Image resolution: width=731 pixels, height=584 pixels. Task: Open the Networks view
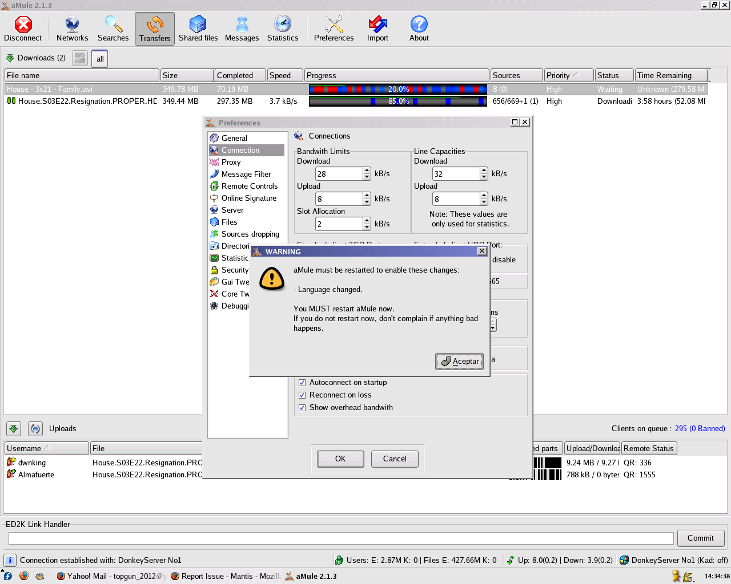72,29
